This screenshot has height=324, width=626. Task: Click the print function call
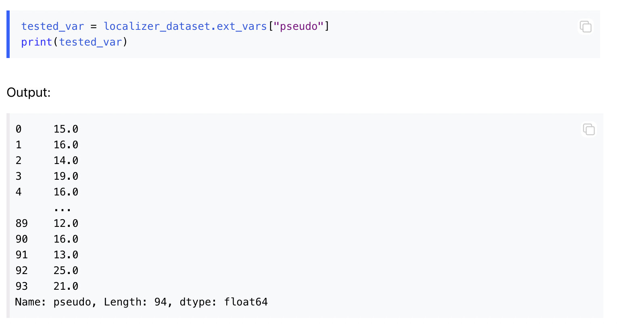pyautogui.click(x=37, y=42)
